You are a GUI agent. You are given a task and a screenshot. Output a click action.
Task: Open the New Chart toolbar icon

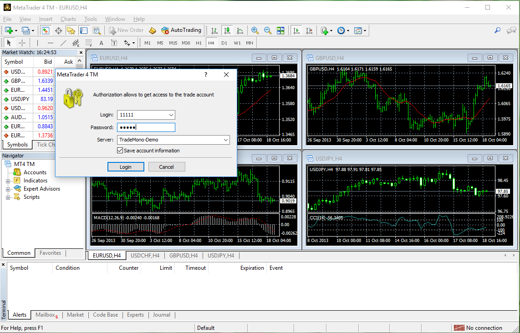tap(8, 30)
